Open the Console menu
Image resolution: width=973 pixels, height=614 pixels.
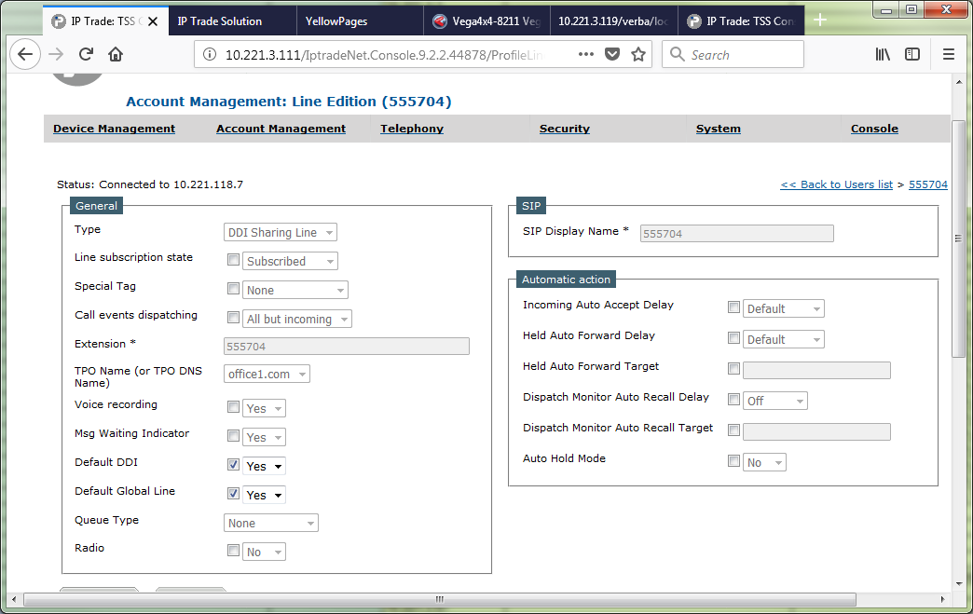tap(874, 129)
